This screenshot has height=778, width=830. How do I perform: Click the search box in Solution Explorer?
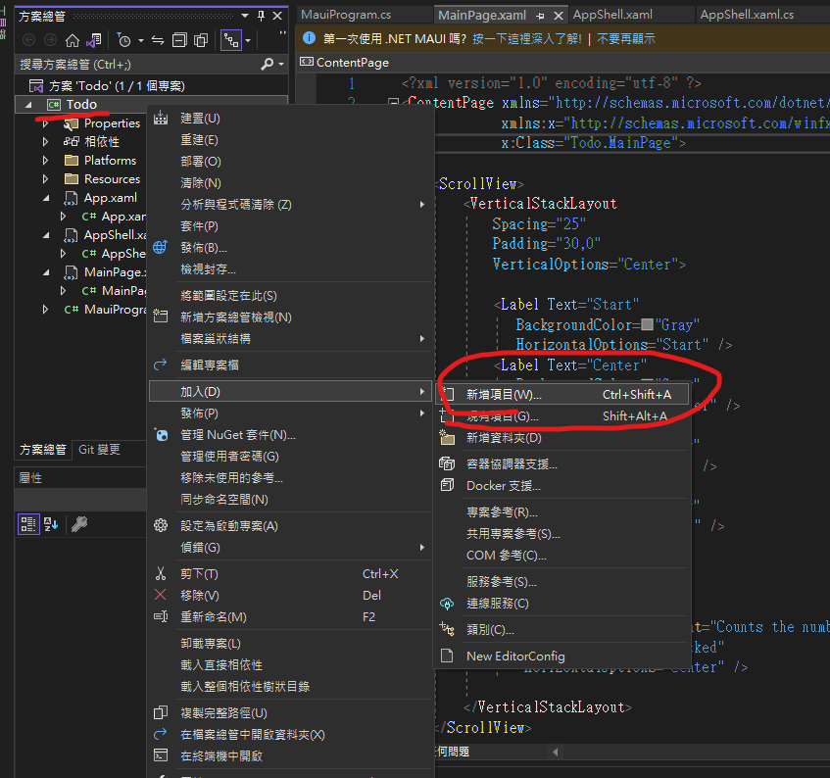[x=137, y=65]
